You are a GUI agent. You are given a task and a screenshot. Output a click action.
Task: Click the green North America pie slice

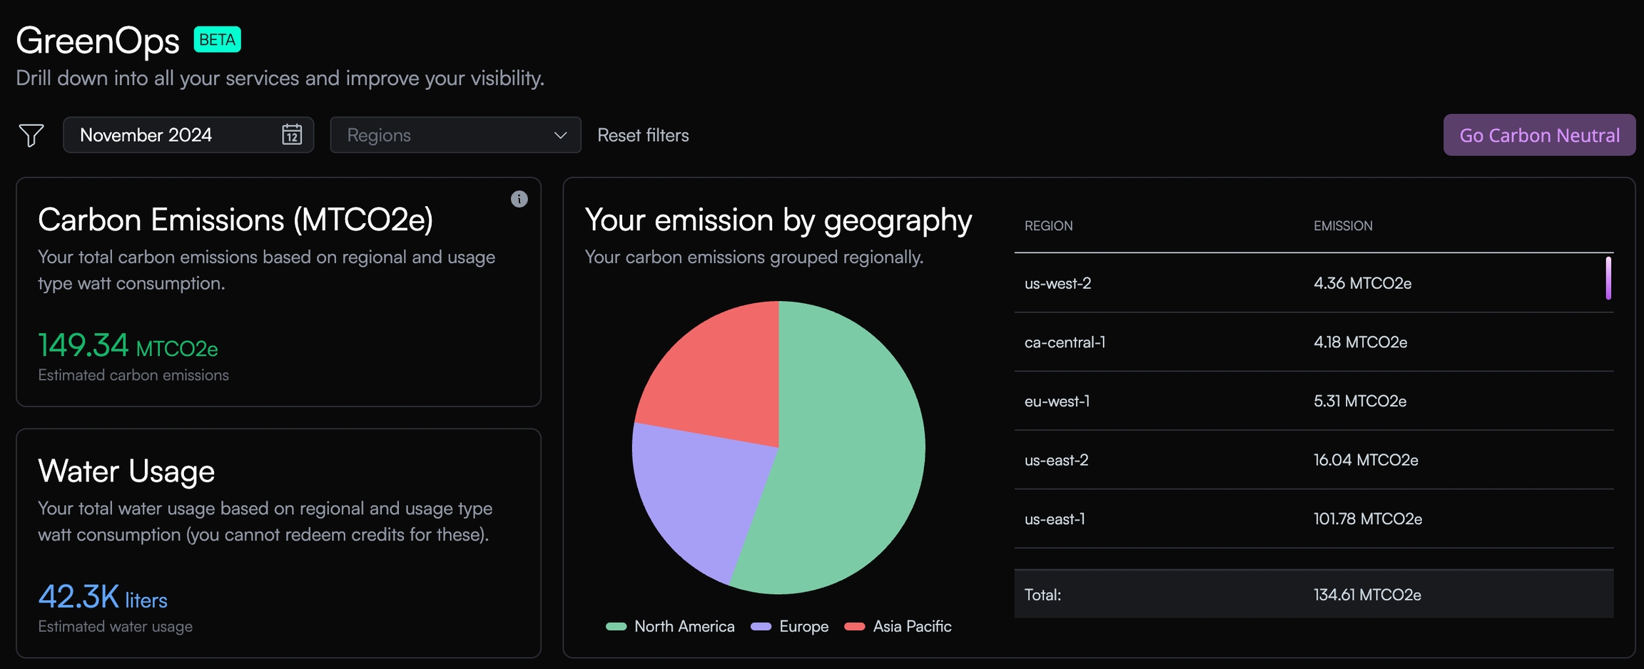coord(849,456)
